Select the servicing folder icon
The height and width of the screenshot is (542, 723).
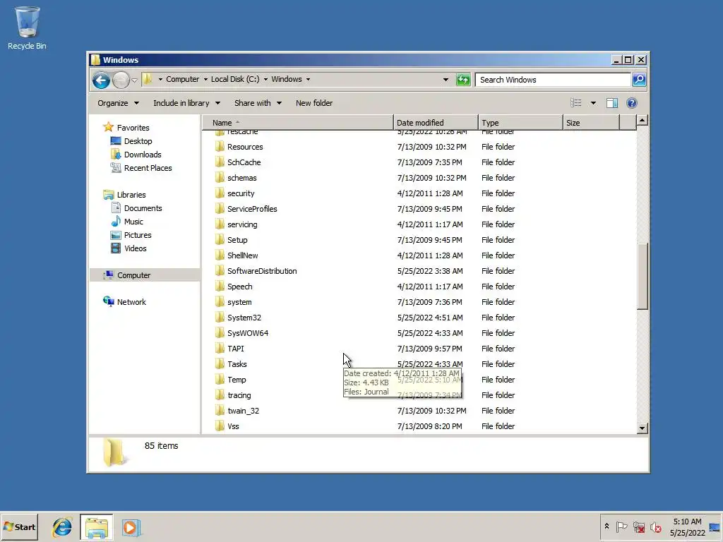[x=220, y=224]
